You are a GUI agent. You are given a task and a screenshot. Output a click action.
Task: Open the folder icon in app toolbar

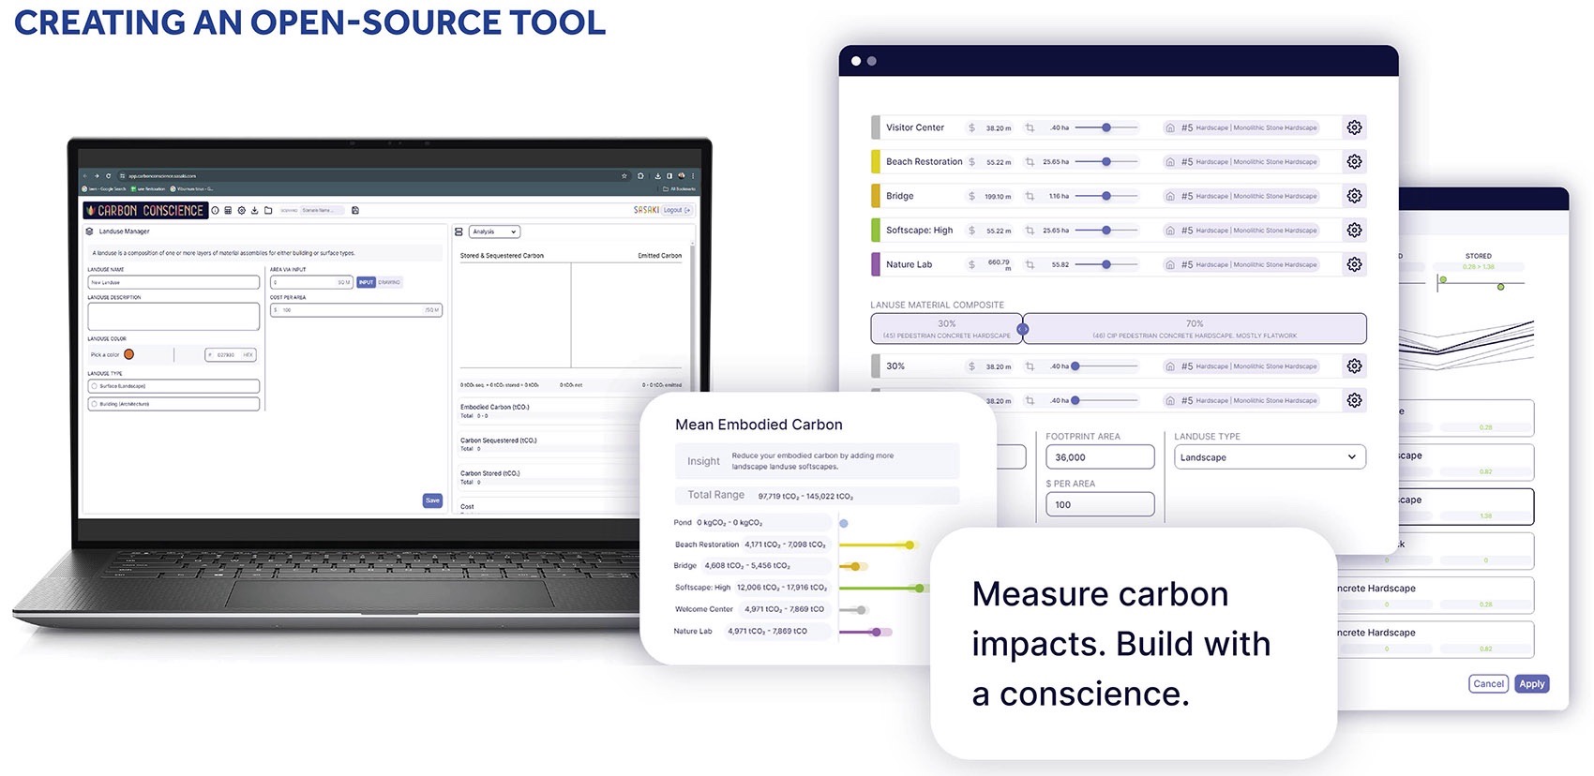pos(267,211)
